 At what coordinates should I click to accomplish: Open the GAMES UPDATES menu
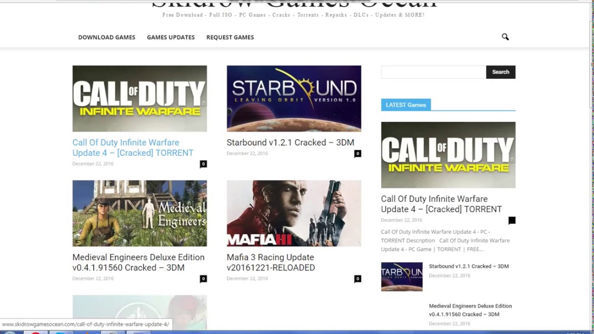pos(171,37)
